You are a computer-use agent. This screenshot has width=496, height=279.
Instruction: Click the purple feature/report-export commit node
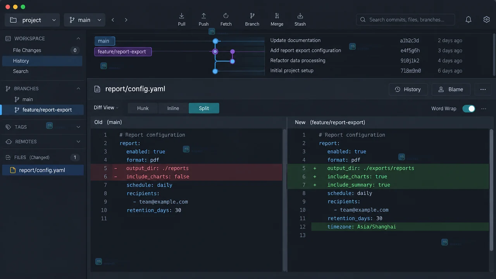coord(215,52)
